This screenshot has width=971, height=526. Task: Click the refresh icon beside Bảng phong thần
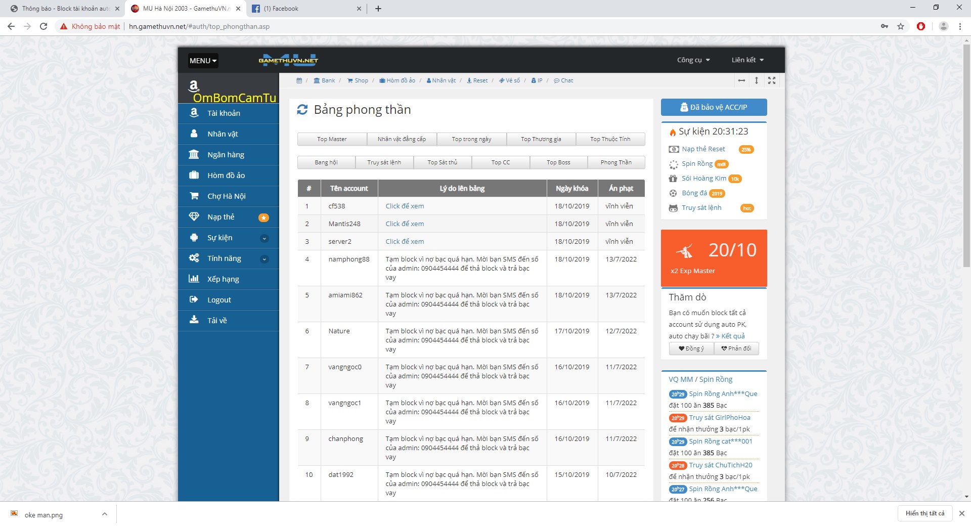click(302, 110)
